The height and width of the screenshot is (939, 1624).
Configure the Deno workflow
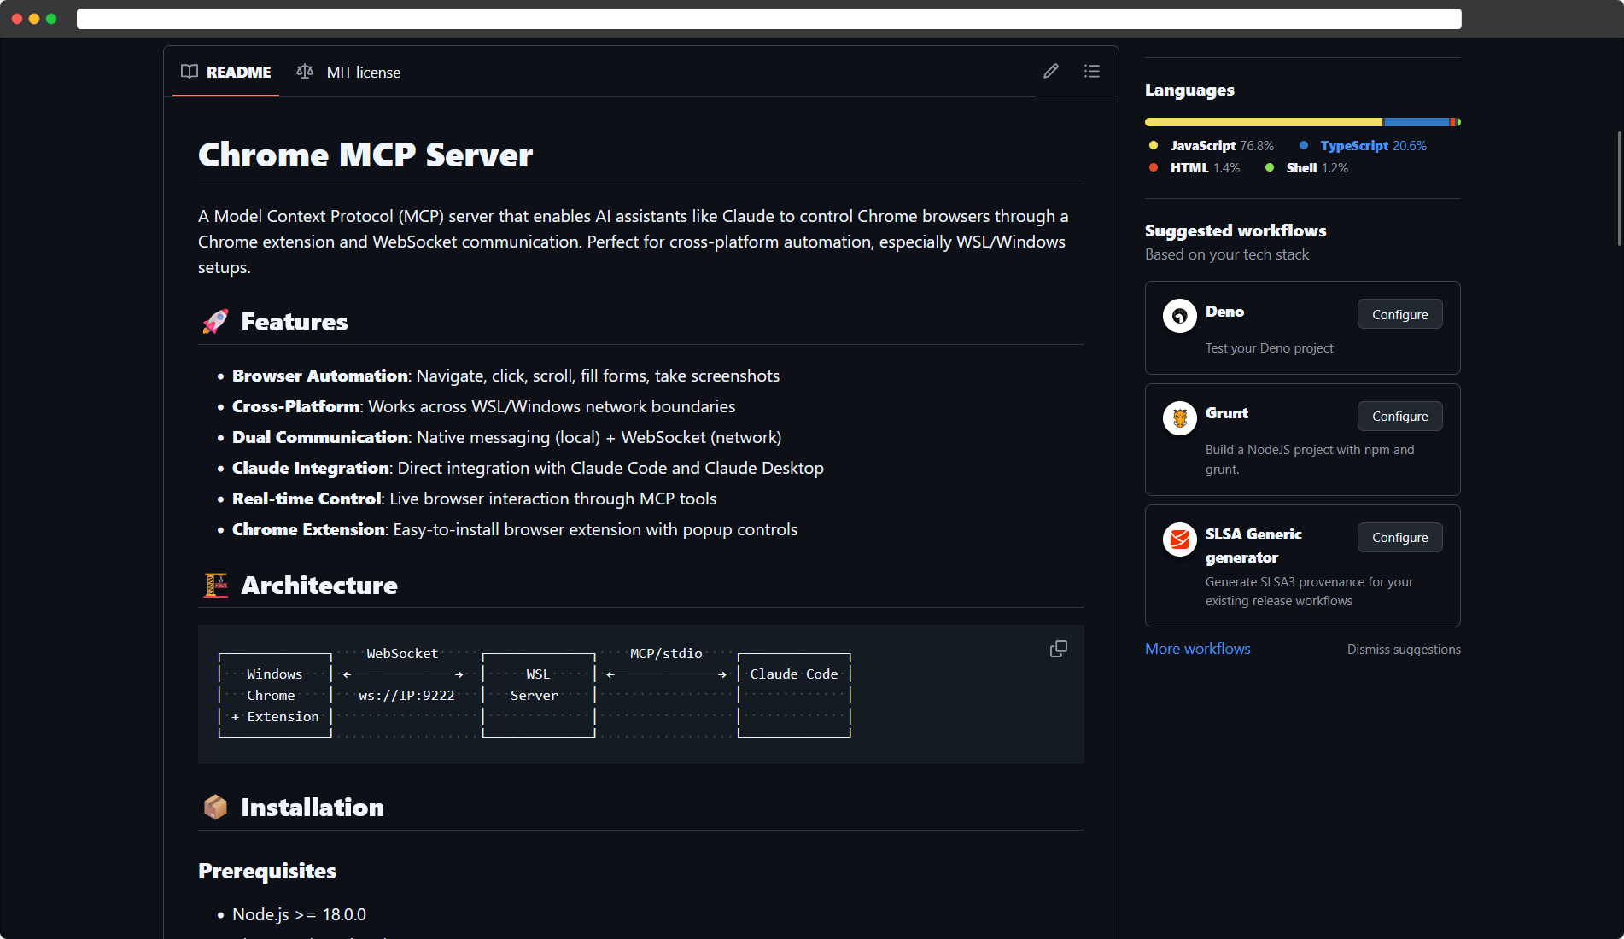pyautogui.click(x=1399, y=315)
